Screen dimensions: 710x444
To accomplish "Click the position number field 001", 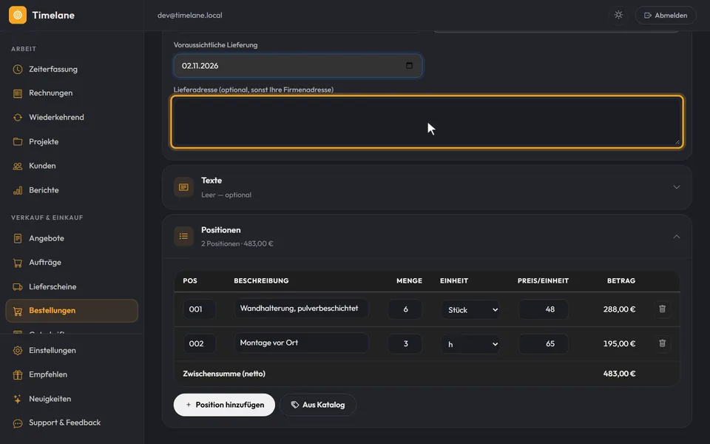I will 199,309.
